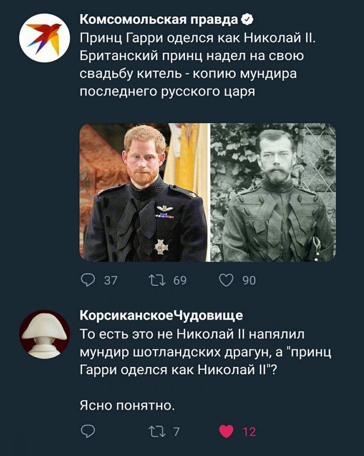Click the 90 likes count
This screenshot has height=456, width=364.
249,280
